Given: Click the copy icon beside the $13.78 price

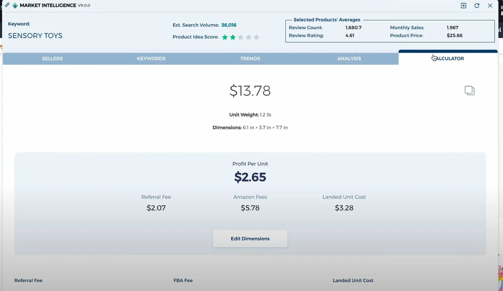Looking at the screenshot, I should 469,90.
